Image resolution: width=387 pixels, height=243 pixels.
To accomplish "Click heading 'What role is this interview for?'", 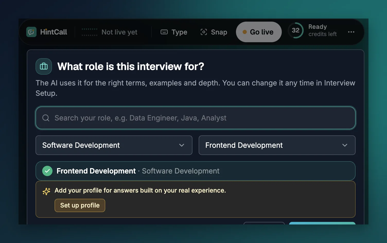I will [131, 66].
